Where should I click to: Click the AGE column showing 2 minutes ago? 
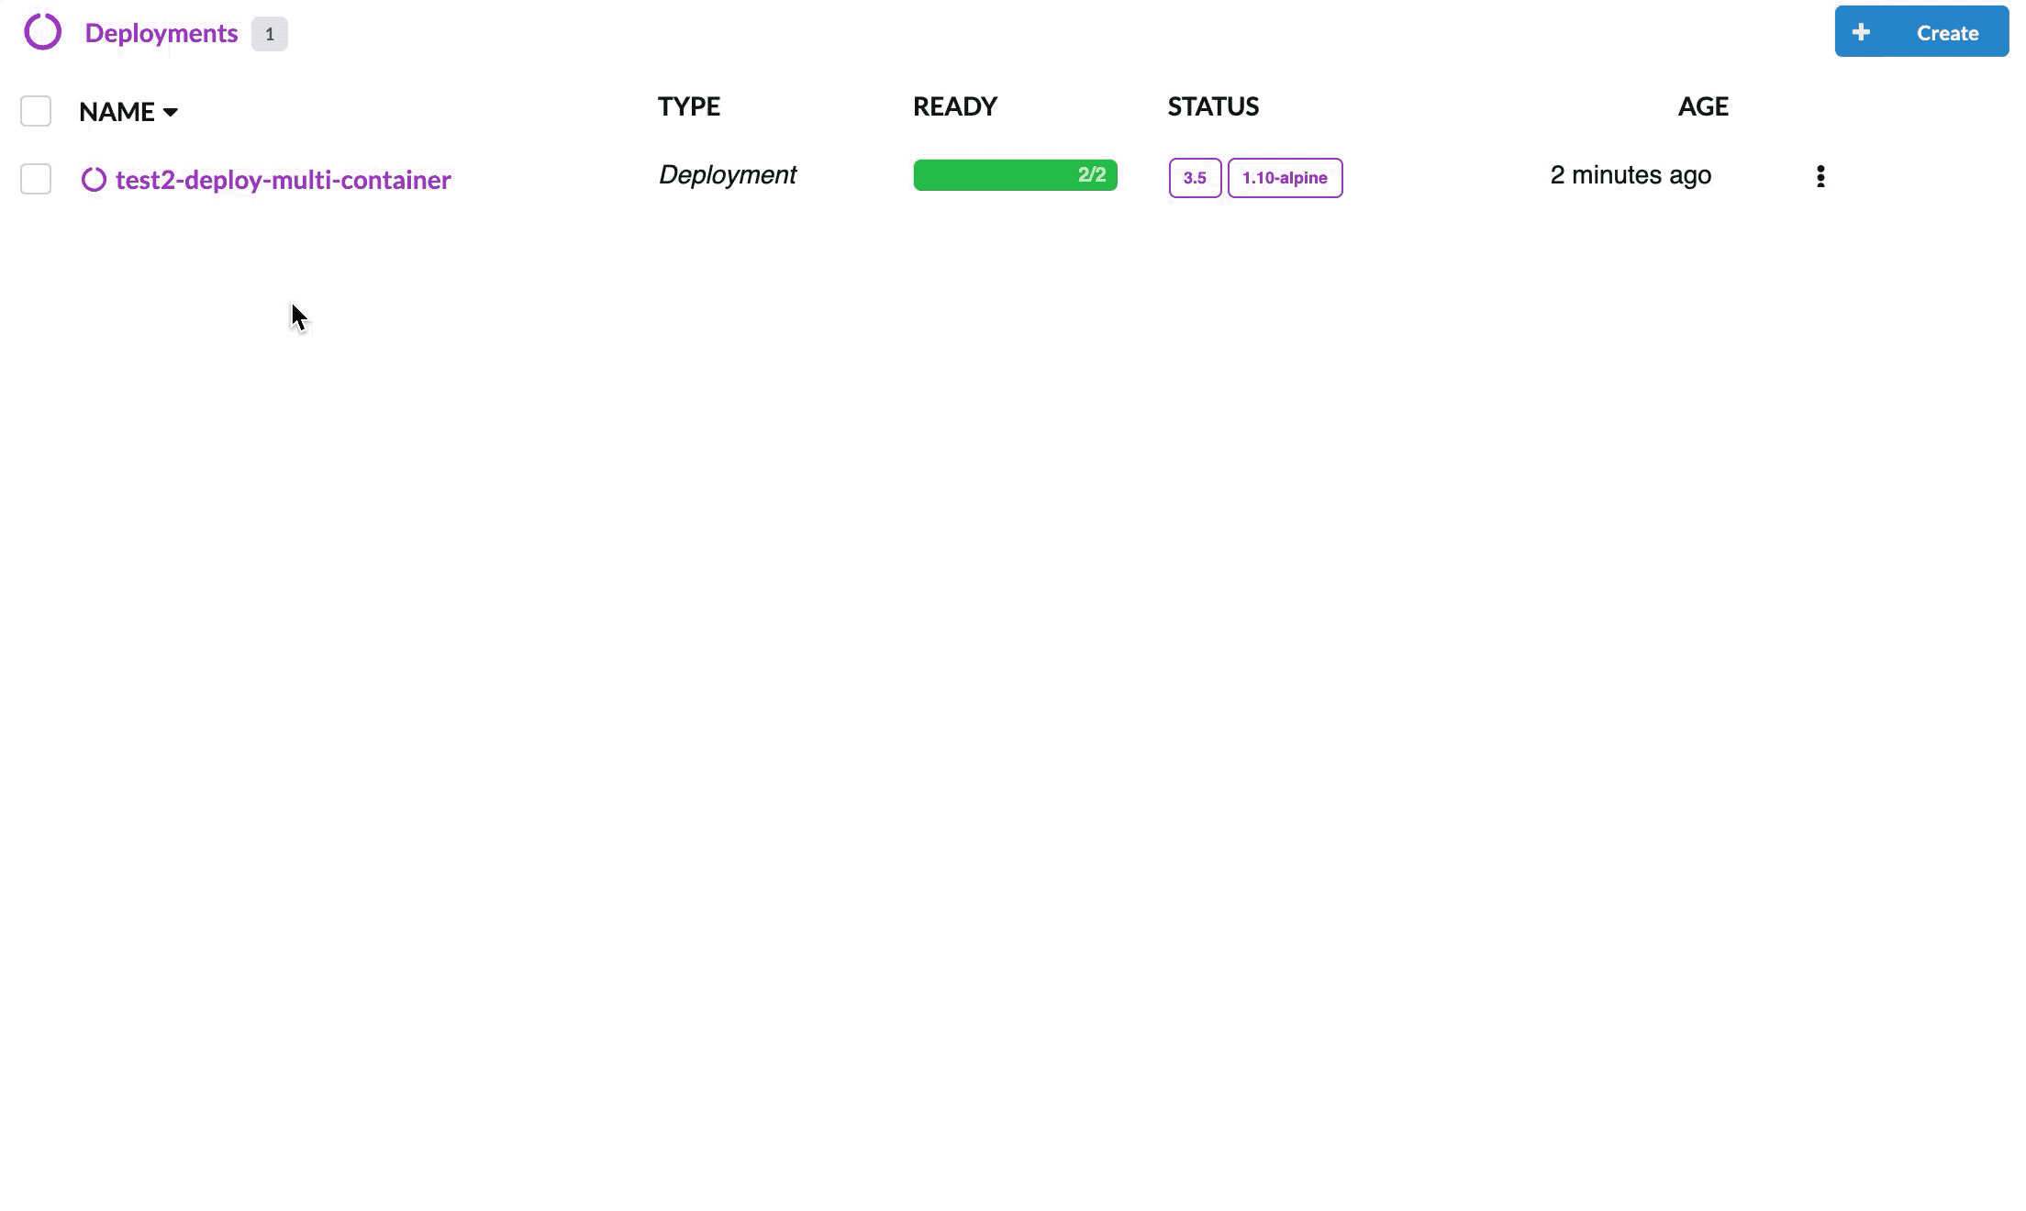coord(1631,174)
